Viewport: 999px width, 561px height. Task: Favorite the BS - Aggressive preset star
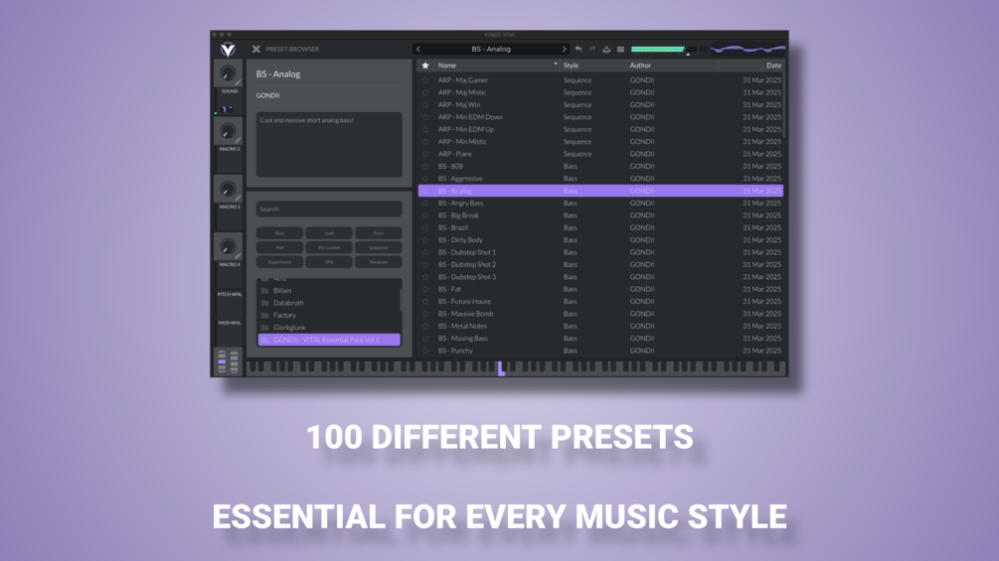[x=425, y=179]
